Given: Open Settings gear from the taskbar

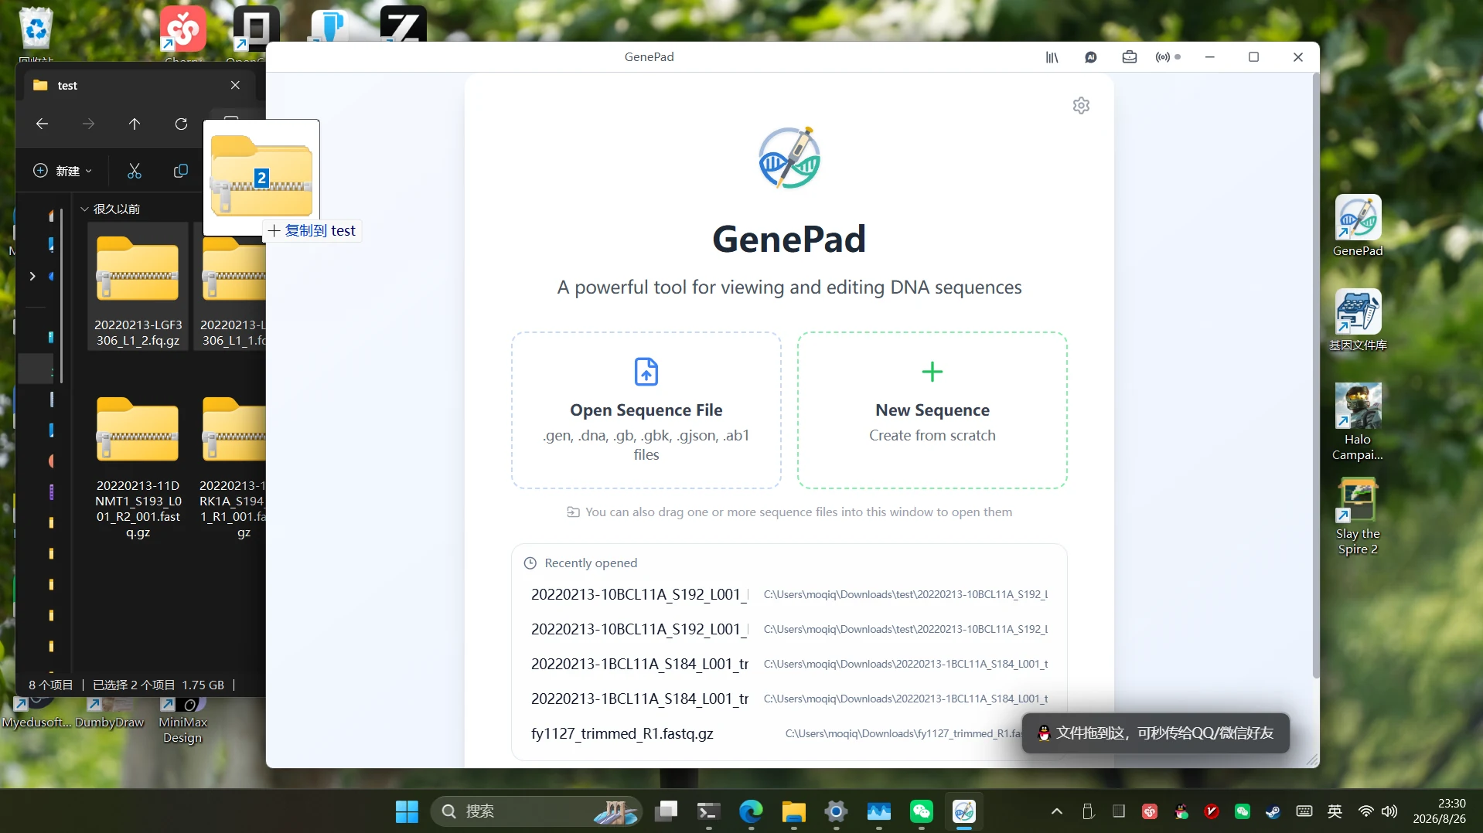Looking at the screenshot, I should point(836,811).
